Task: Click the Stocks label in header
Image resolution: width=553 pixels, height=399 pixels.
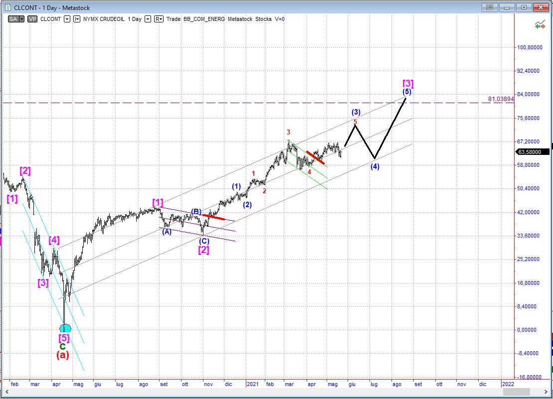Action: point(263,19)
